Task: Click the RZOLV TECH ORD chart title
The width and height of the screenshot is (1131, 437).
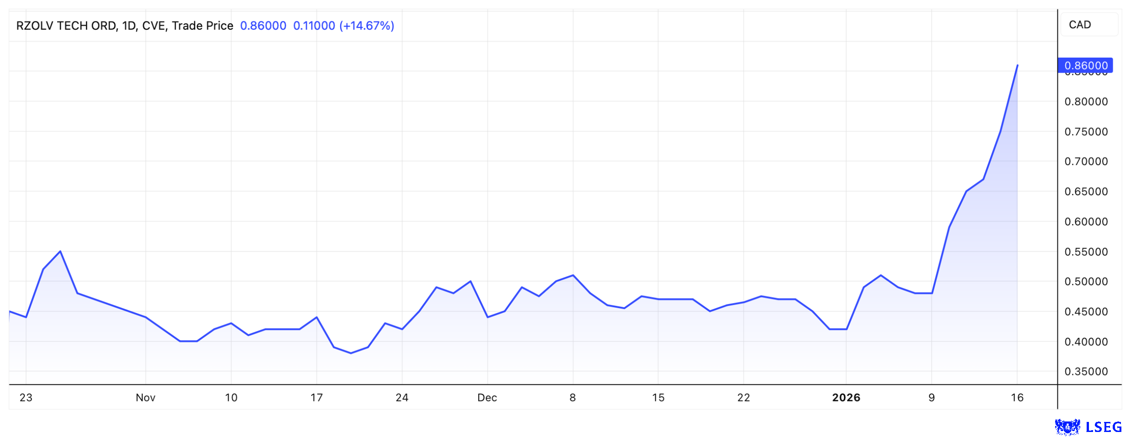Action: coord(124,26)
